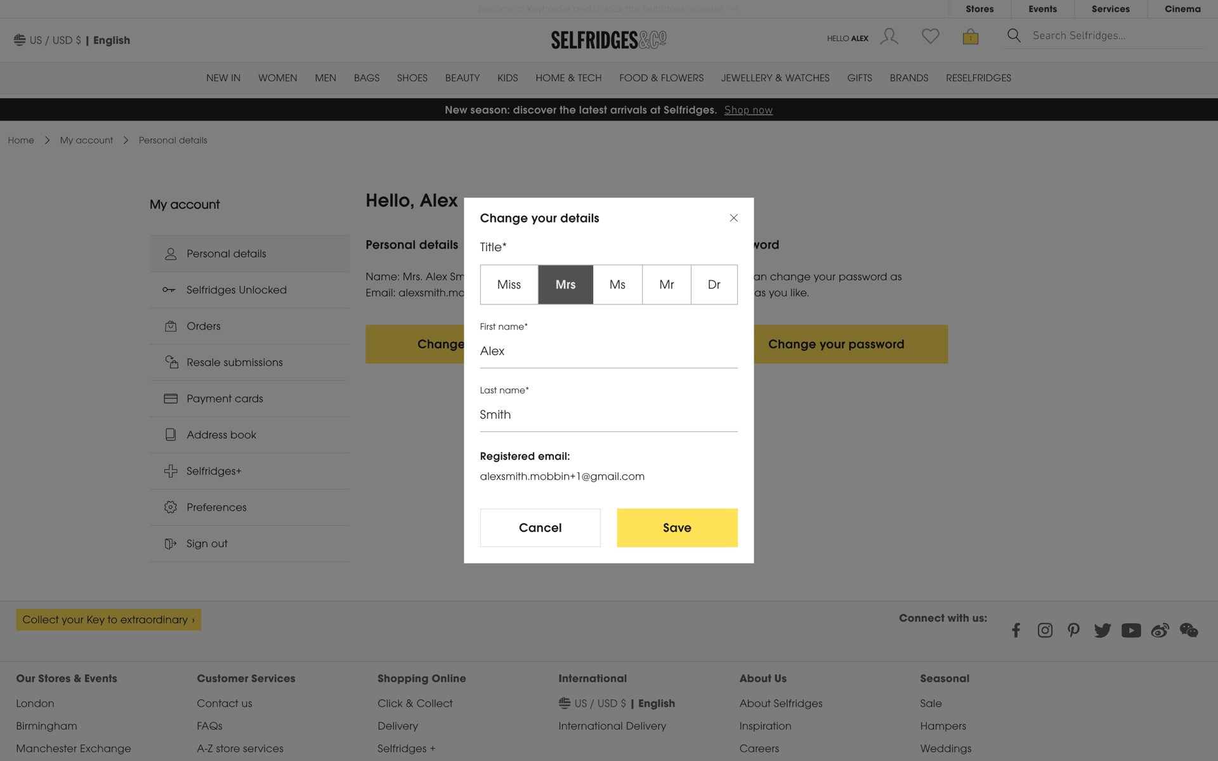Screen dimensions: 1218x761
Task: Close the Change your details dialog
Action: pyautogui.click(x=733, y=218)
